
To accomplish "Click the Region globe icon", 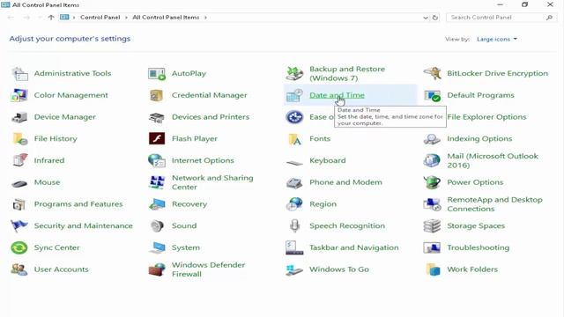I will coord(294,204).
